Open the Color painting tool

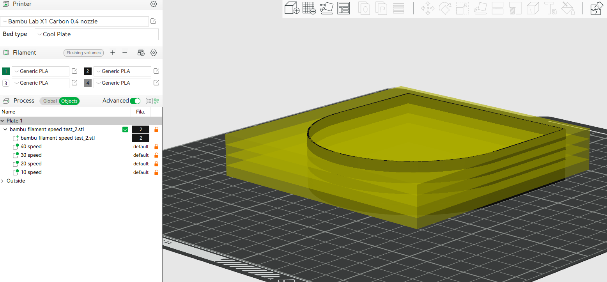tap(568, 8)
